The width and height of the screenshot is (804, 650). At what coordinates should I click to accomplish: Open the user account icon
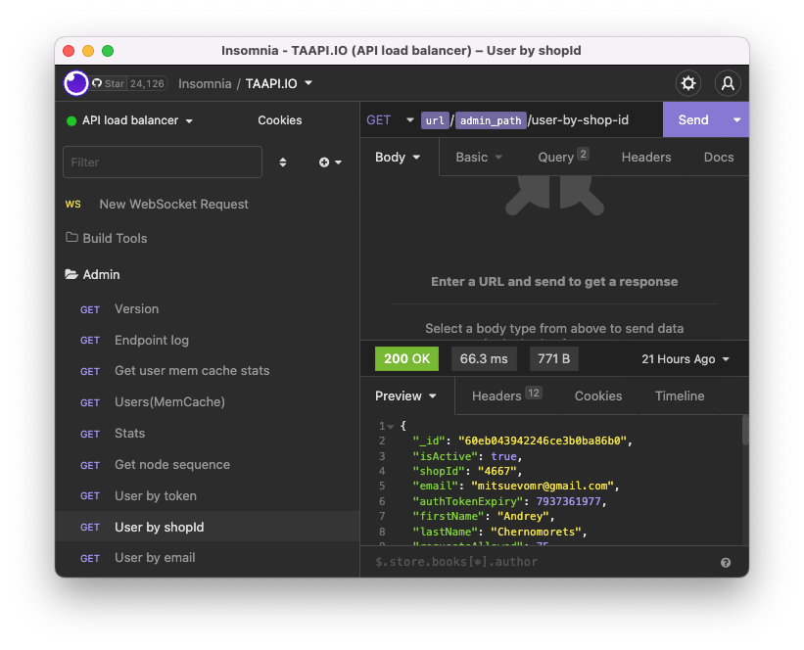pyautogui.click(x=728, y=83)
